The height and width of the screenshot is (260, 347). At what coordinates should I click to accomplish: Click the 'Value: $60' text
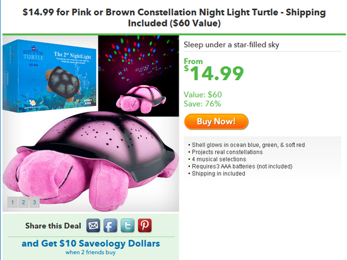click(x=203, y=95)
